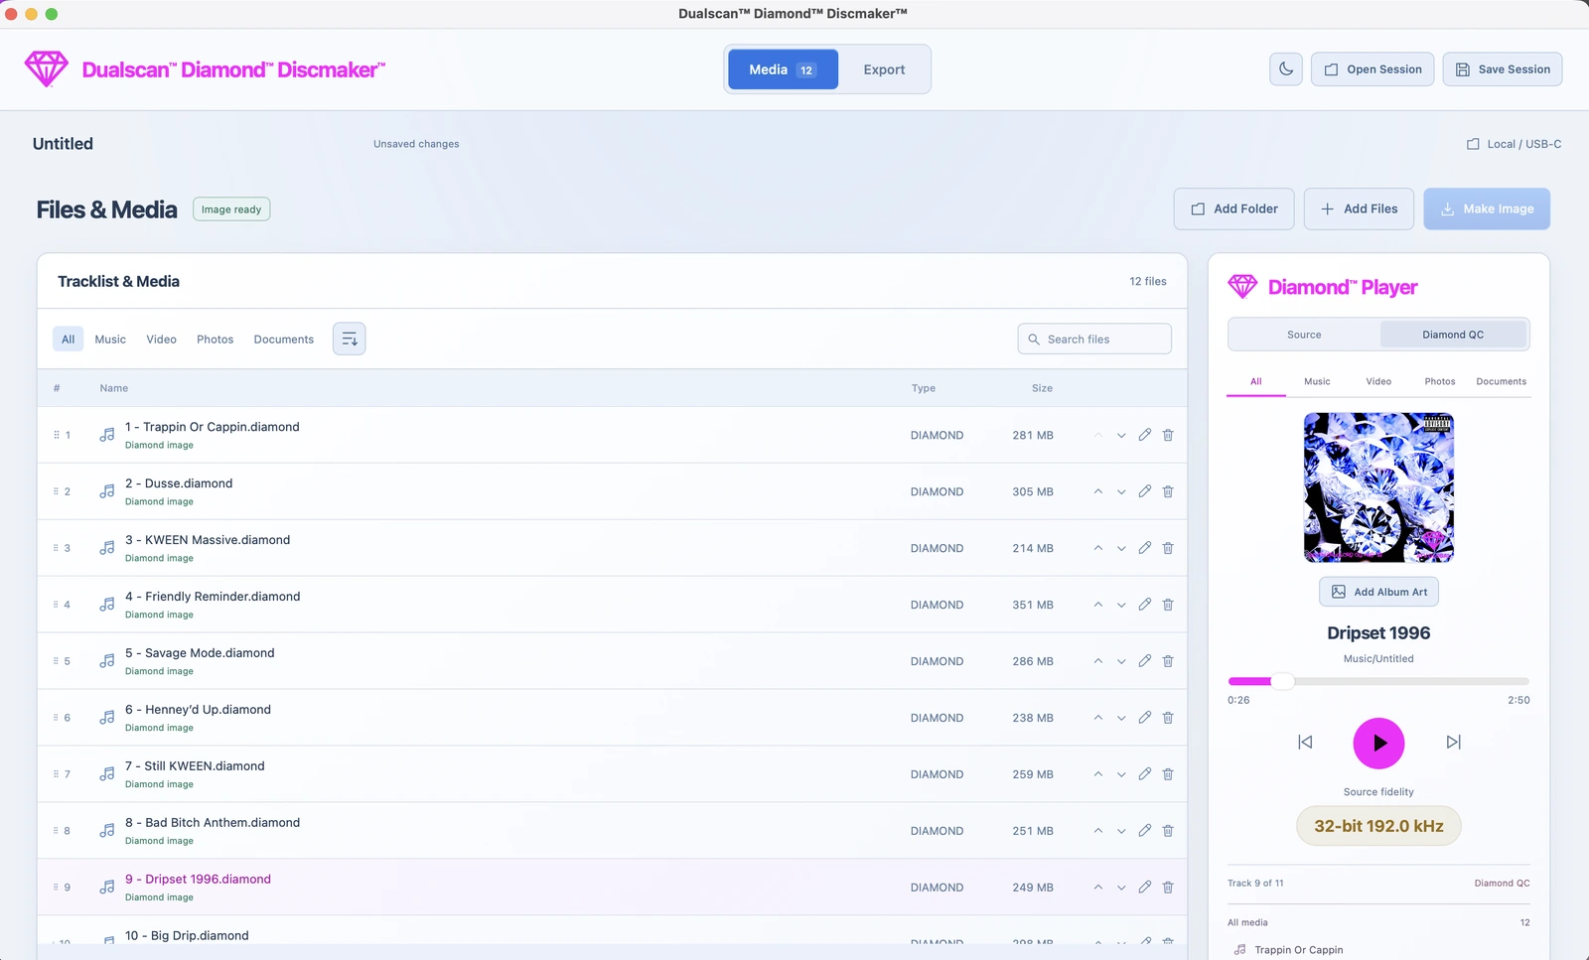The width and height of the screenshot is (1589, 960).
Task: Delete the KWEEN Massive.diamond track
Action: pyautogui.click(x=1168, y=548)
